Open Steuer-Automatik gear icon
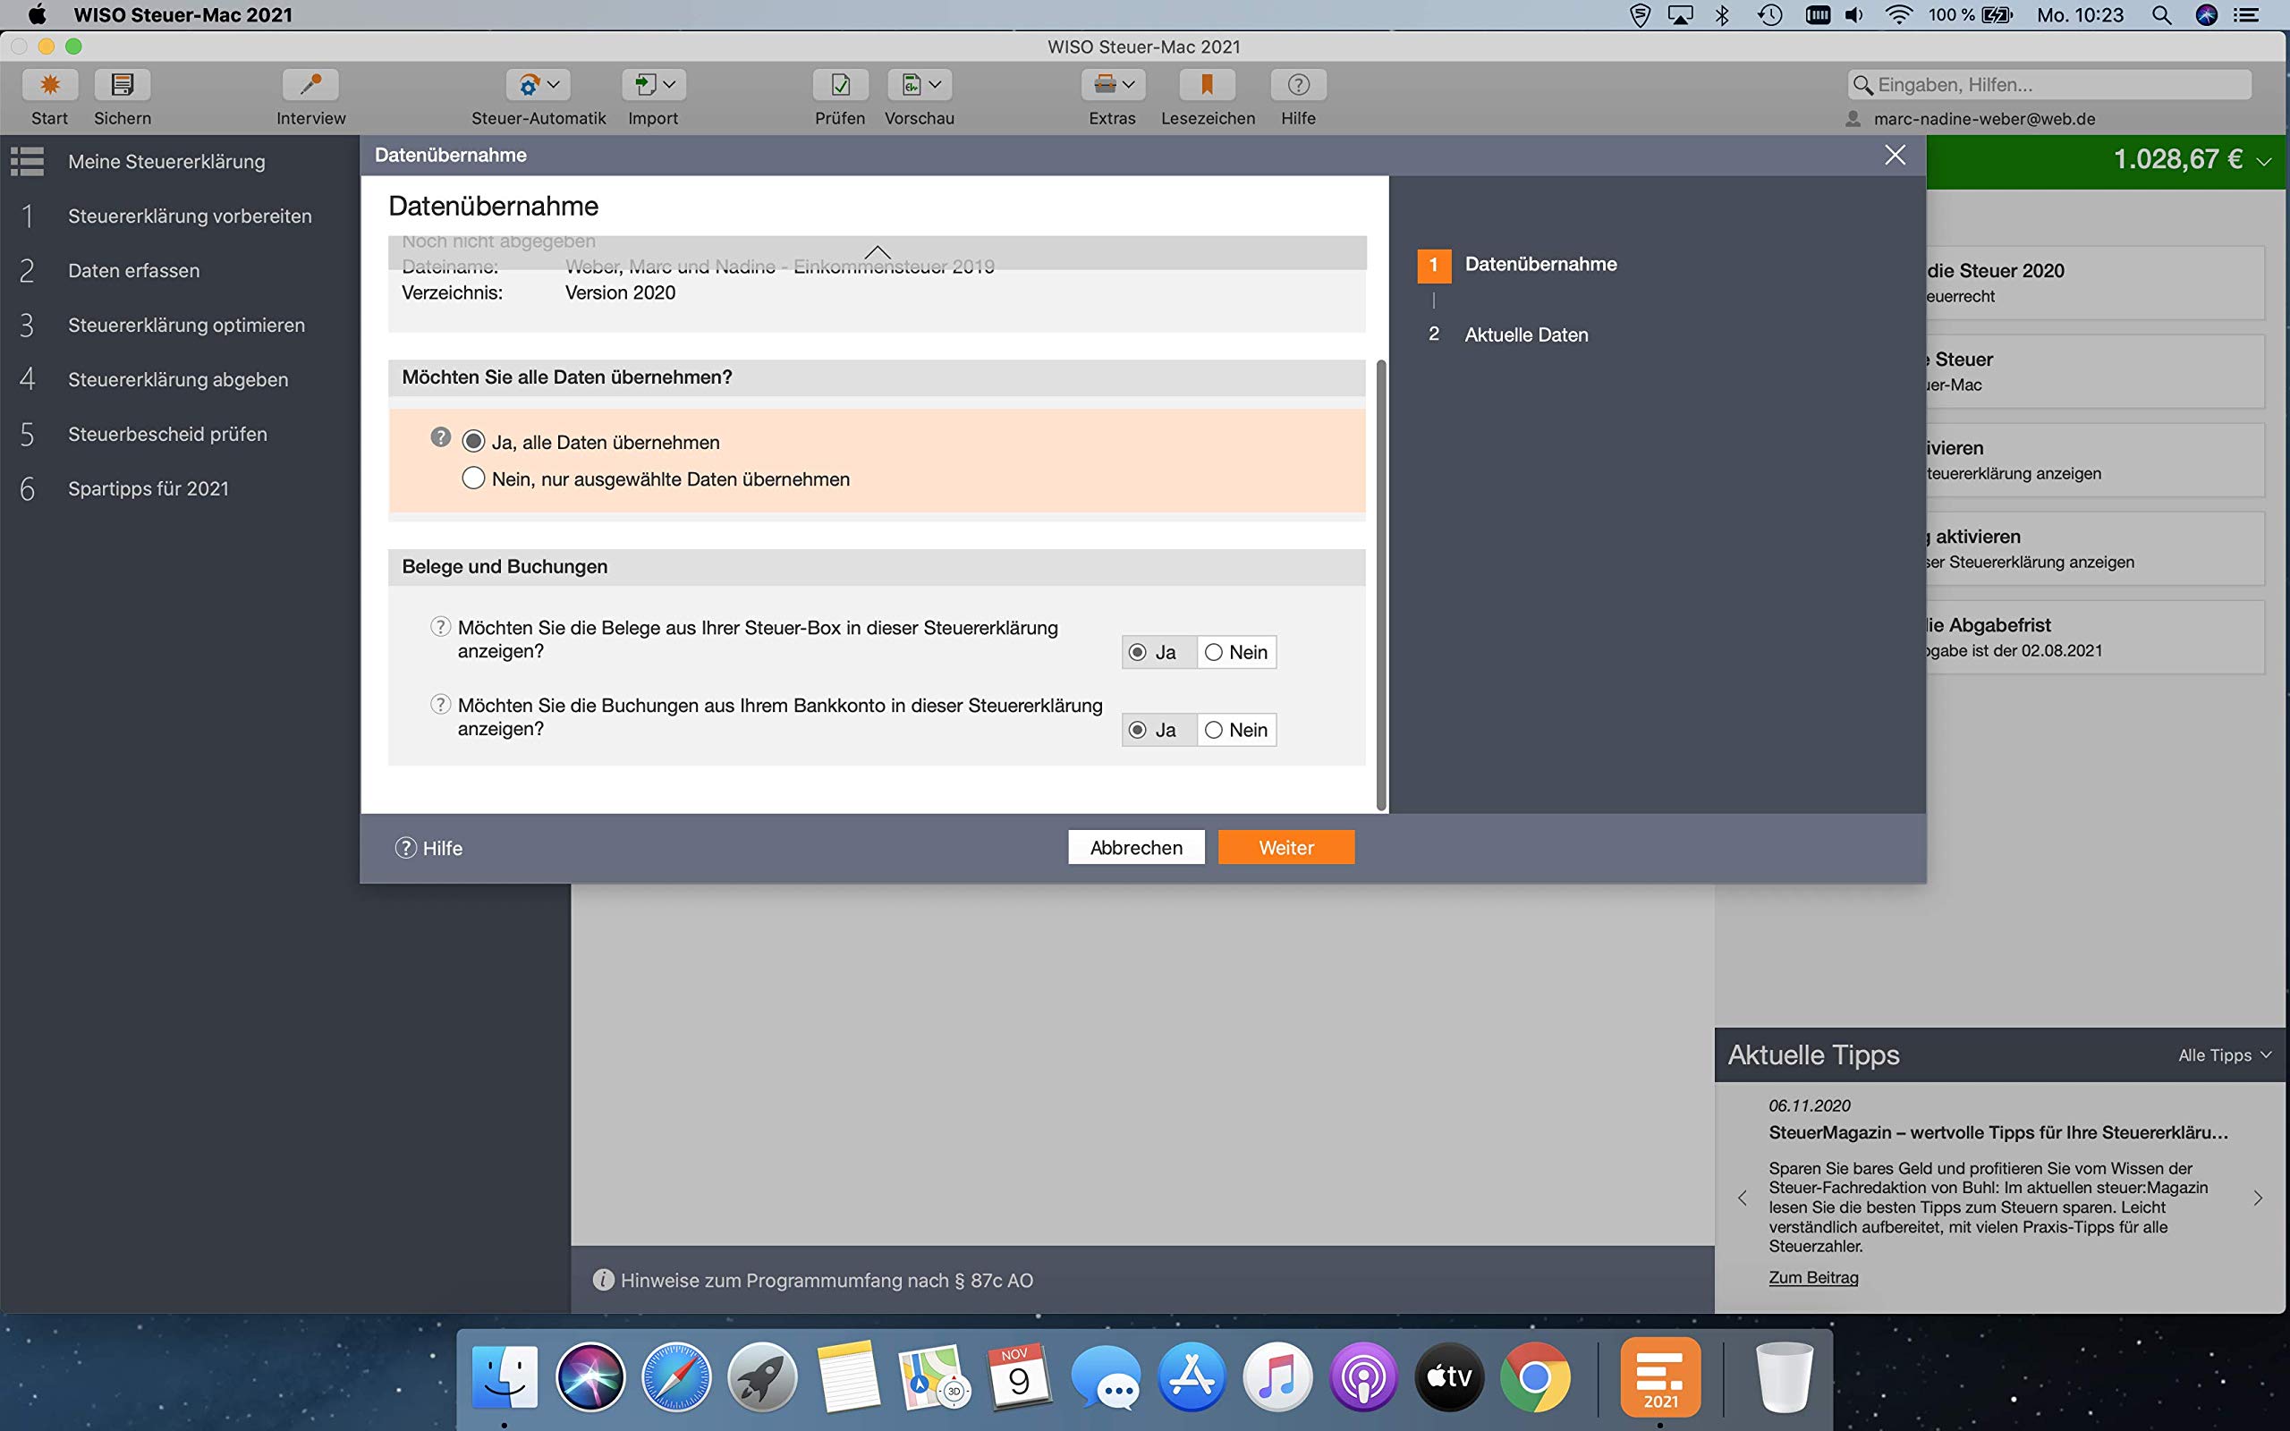Image resolution: width=2290 pixels, height=1431 pixels. pyautogui.click(x=528, y=85)
